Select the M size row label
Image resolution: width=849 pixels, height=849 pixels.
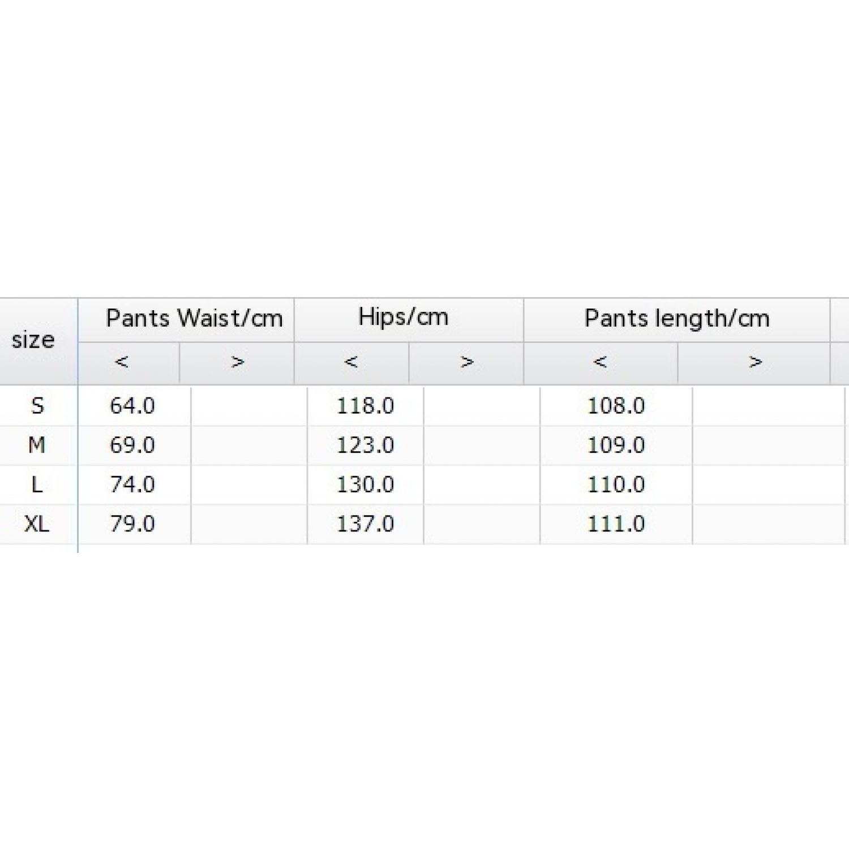[x=37, y=445]
